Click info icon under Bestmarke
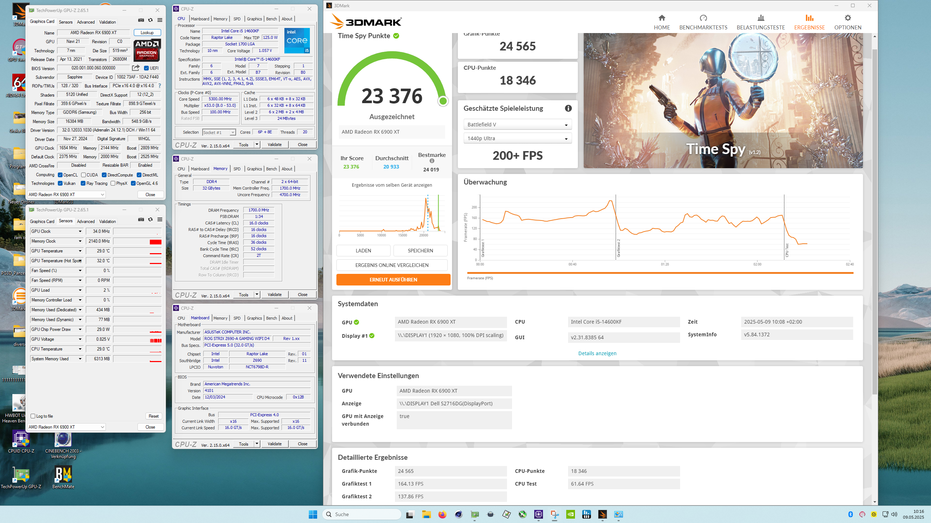Screen dimensions: 931x523 point(432,161)
